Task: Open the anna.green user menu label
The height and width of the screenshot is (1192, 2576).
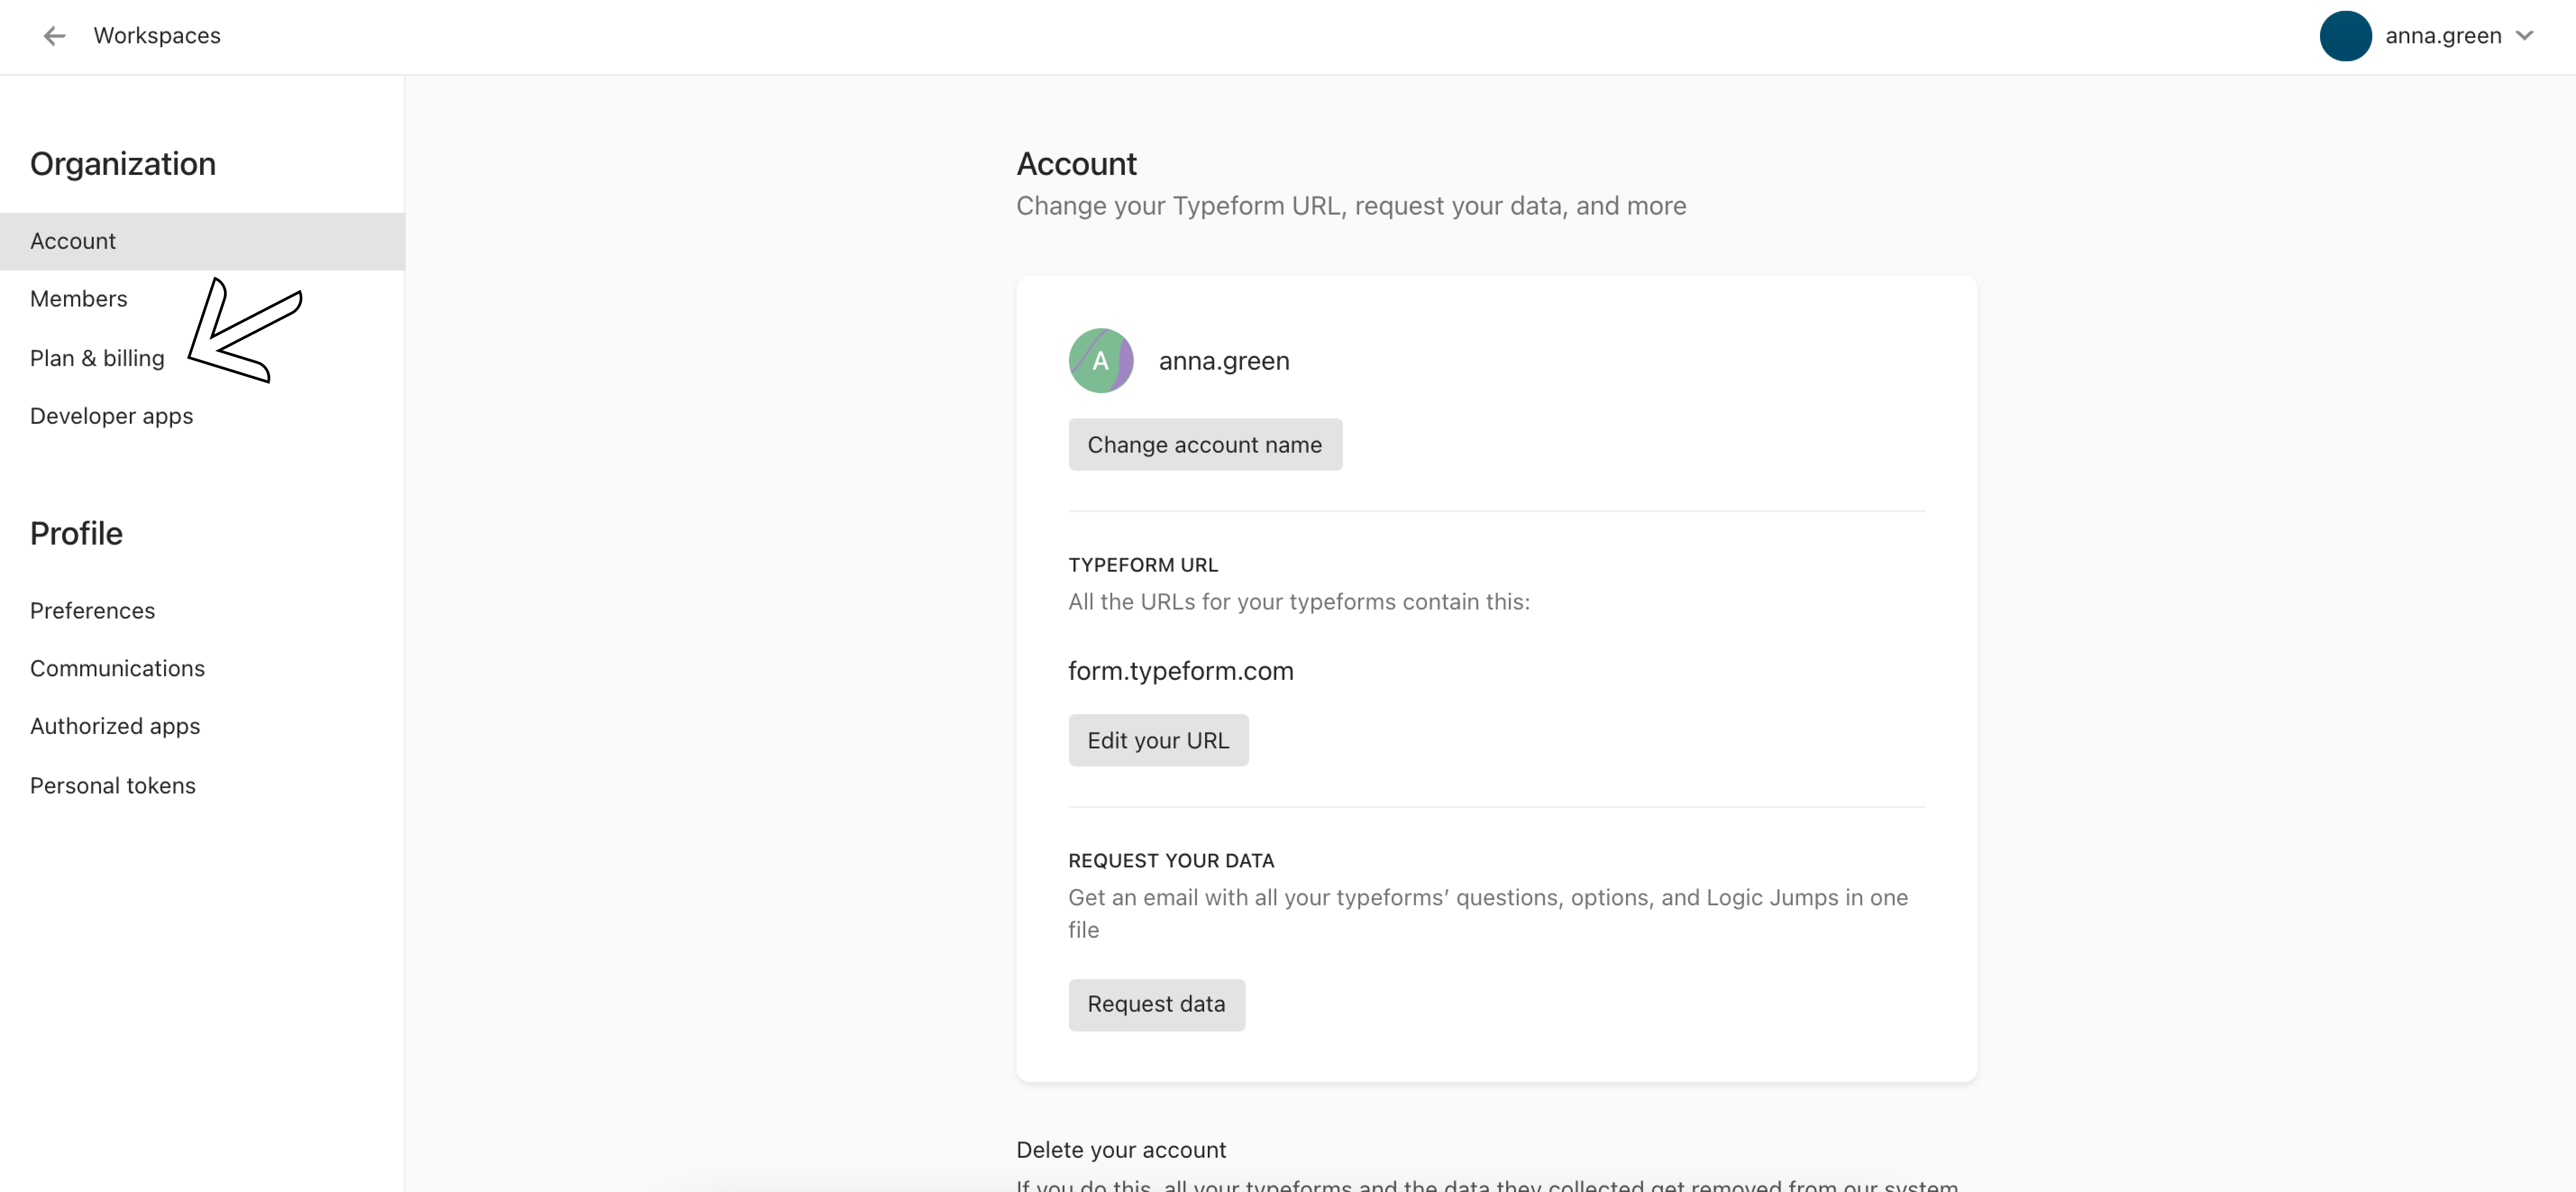Action: coord(2442,36)
